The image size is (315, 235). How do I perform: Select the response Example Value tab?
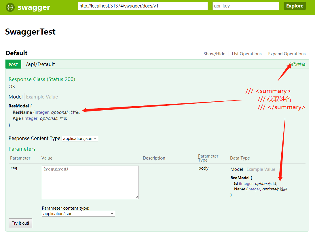point(42,97)
